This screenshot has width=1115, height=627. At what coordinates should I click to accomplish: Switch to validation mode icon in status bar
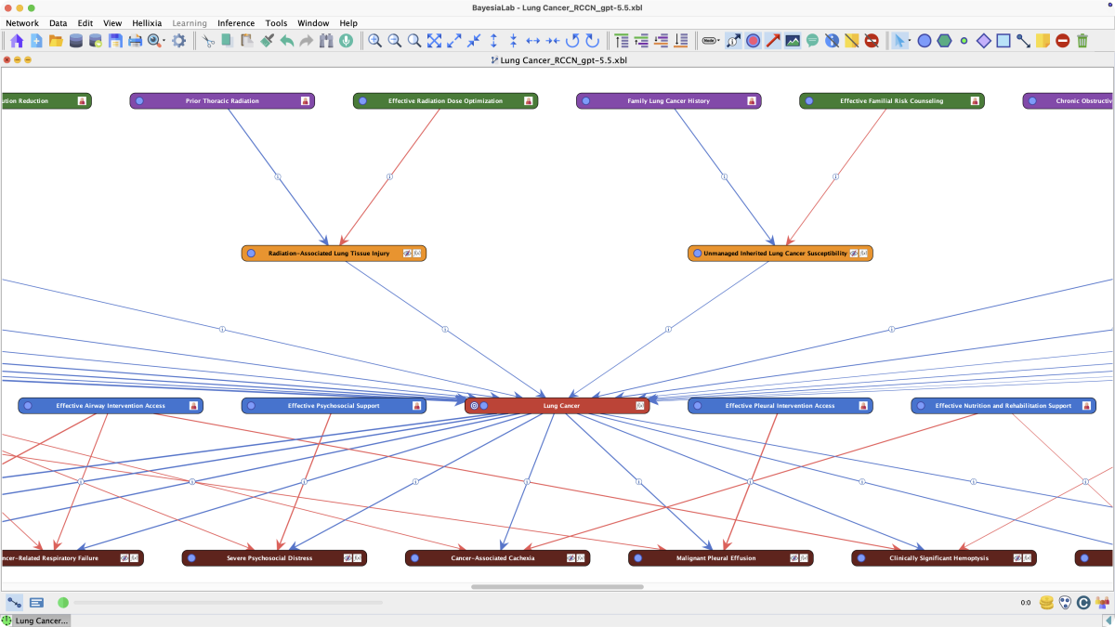pos(36,603)
